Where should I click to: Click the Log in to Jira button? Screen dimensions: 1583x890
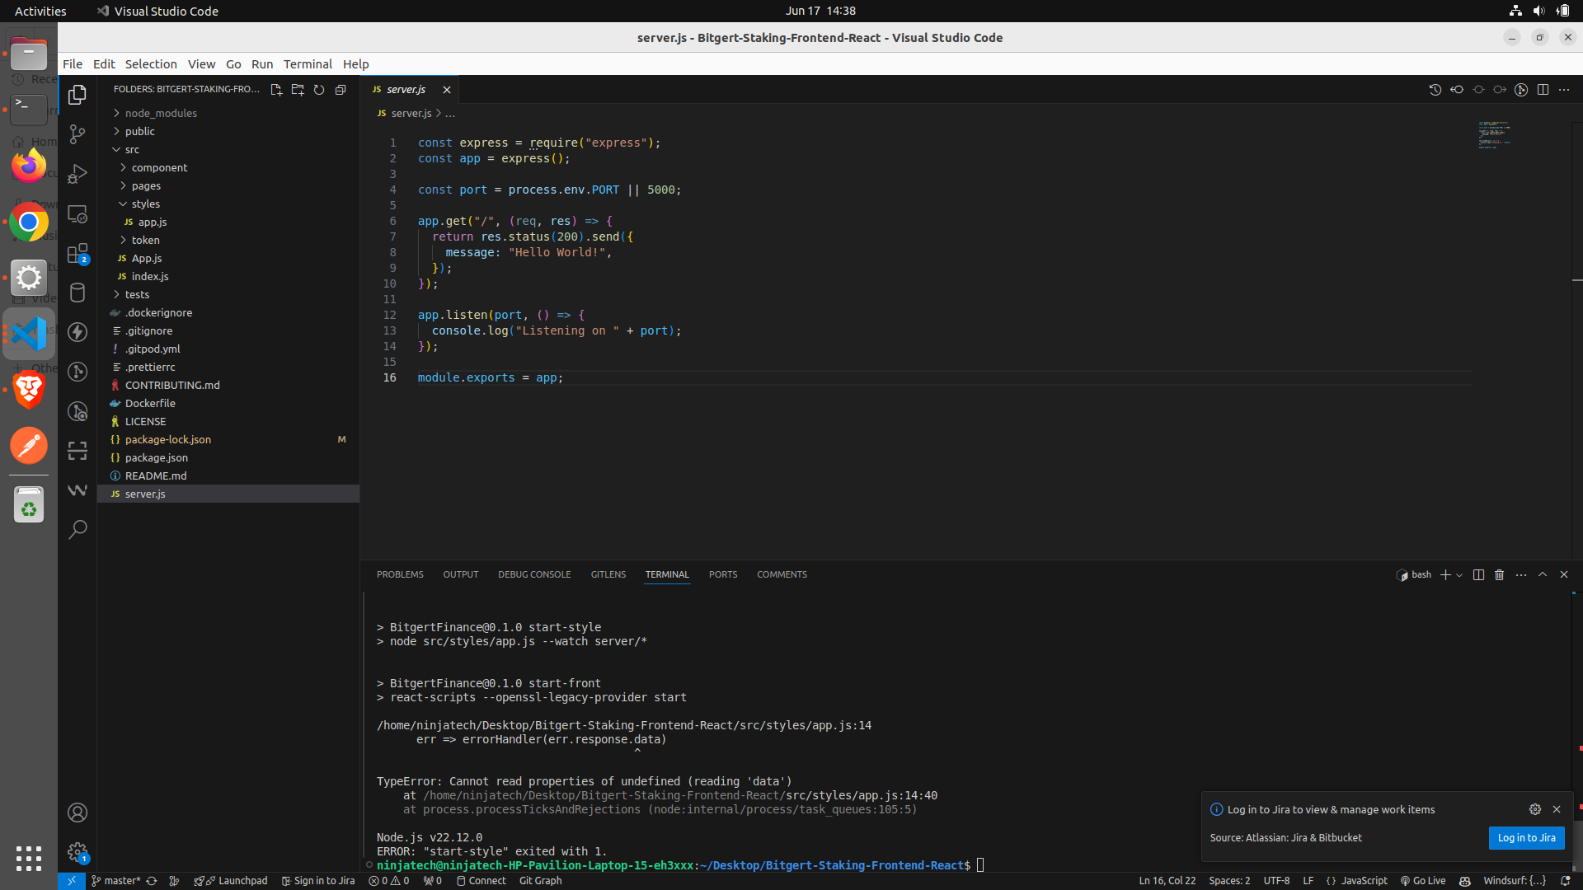(x=1526, y=838)
